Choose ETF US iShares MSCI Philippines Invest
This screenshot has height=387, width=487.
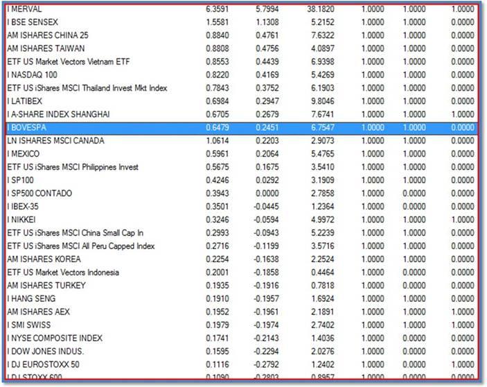point(241,167)
